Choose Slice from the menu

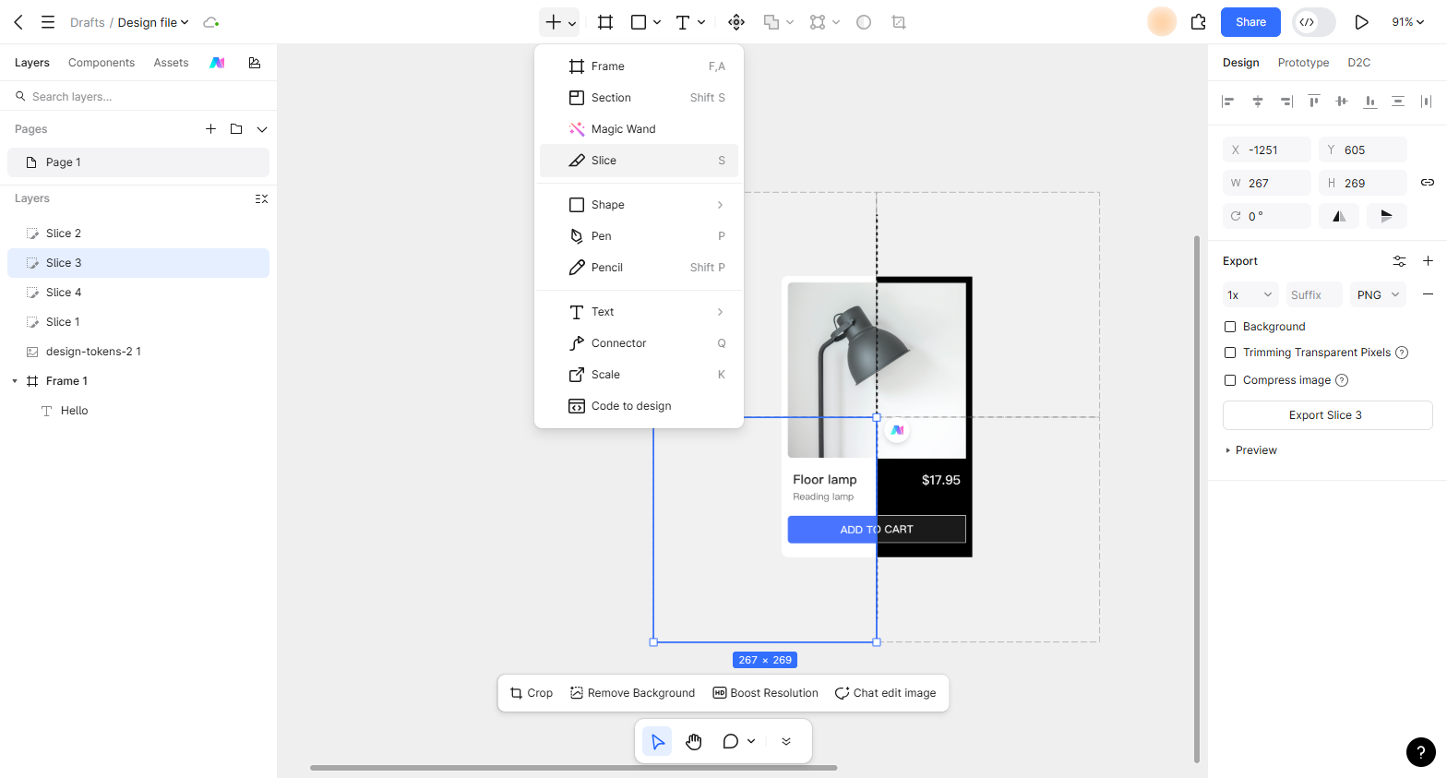(639, 161)
